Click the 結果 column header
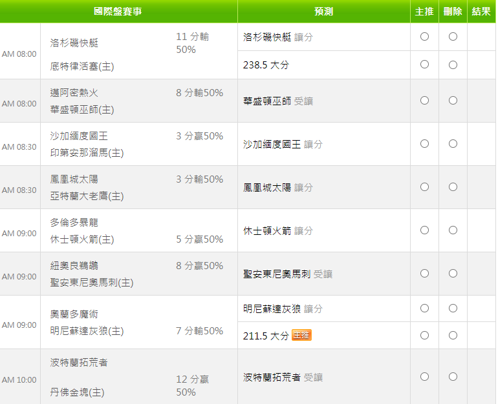The image size is (498, 404). coord(481,12)
